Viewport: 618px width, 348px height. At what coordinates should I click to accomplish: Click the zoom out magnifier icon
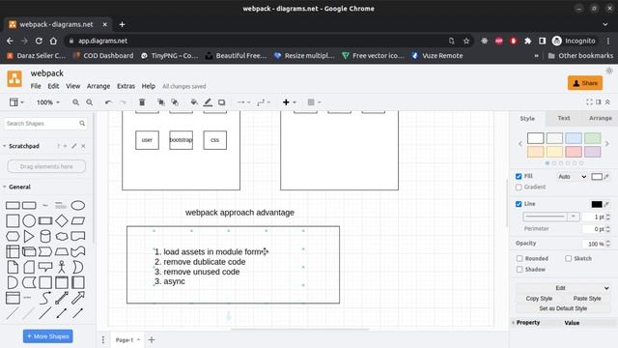[x=90, y=102]
